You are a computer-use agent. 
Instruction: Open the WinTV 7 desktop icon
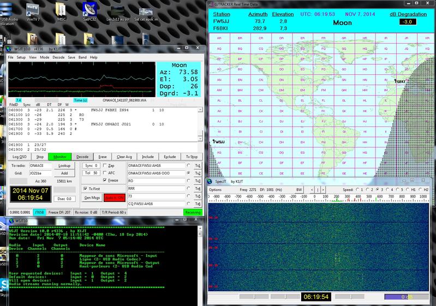(x=33, y=12)
